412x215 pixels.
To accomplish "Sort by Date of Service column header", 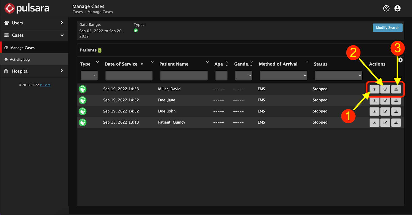I will point(121,64).
